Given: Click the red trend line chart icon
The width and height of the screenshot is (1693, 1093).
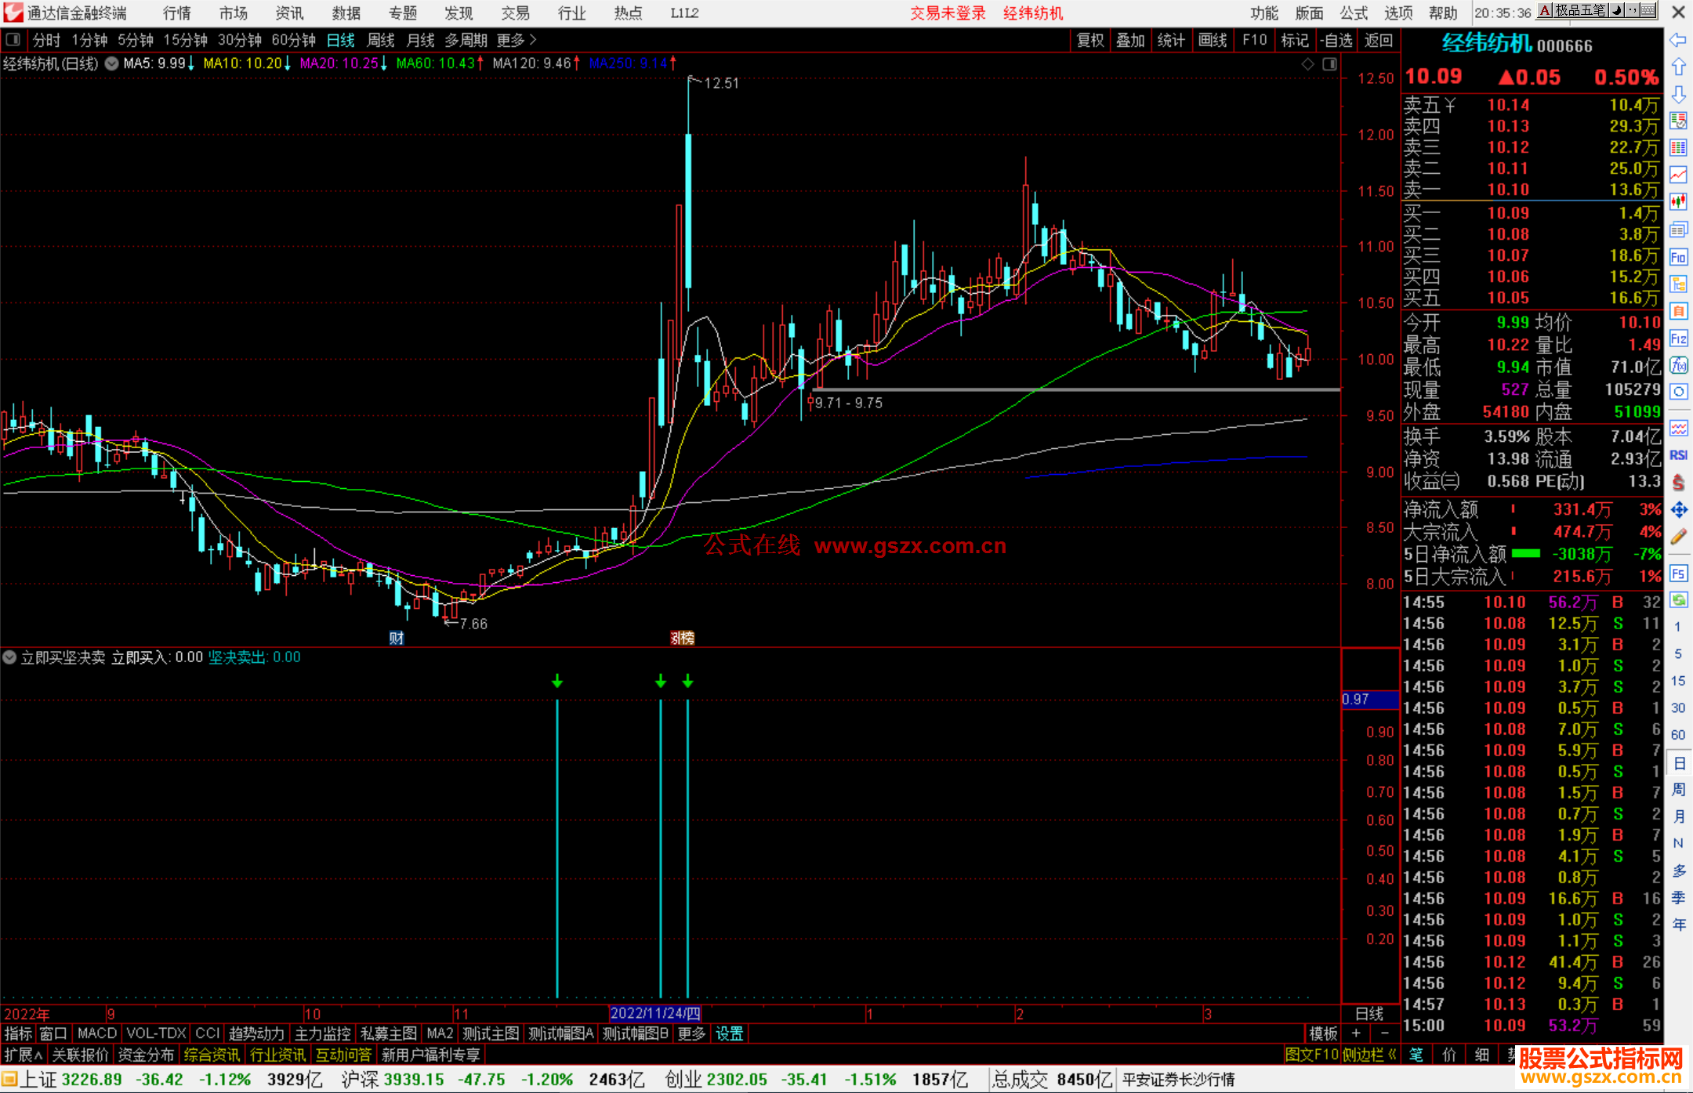Looking at the screenshot, I should click(x=1678, y=175).
